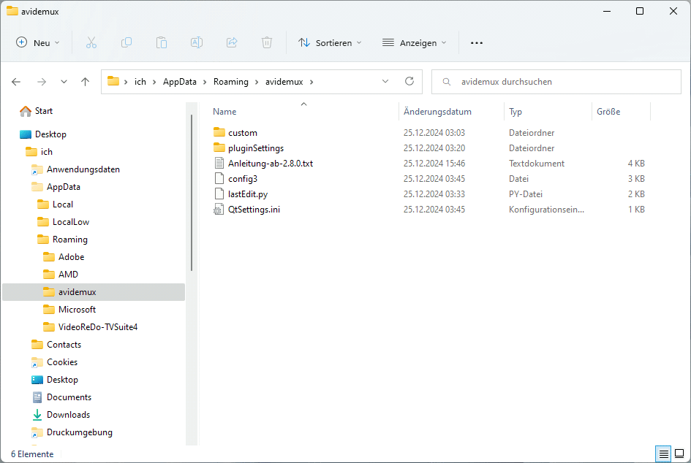
Task: Go up one folder level
Action: (x=85, y=82)
